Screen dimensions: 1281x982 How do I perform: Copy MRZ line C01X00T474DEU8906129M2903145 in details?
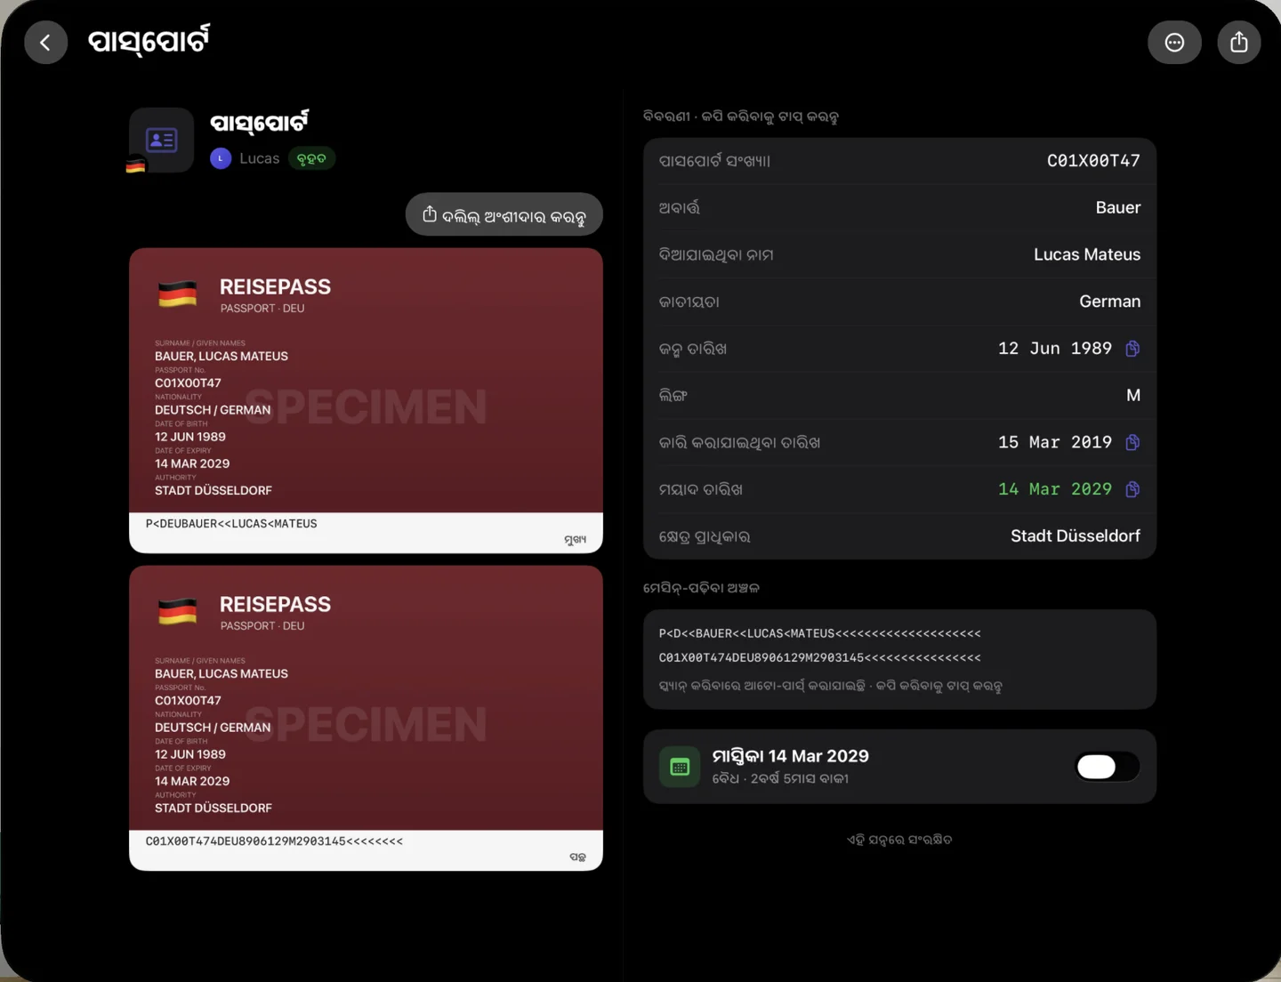(x=819, y=658)
